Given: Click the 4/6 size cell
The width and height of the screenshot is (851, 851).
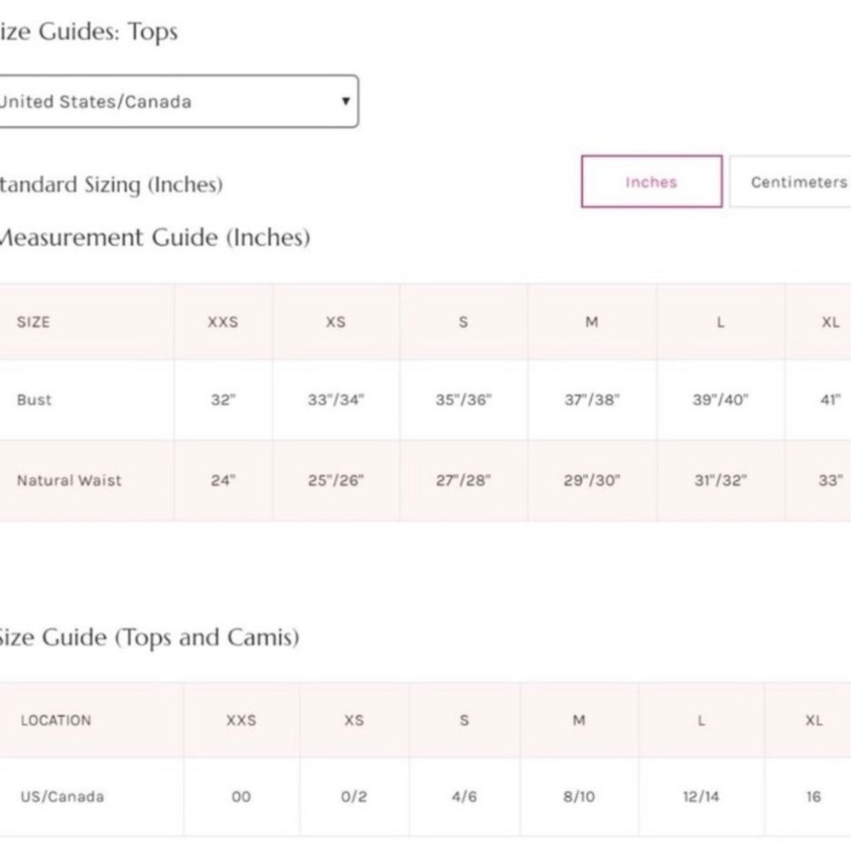Looking at the screenshot, I should click(x=464, y=797).
